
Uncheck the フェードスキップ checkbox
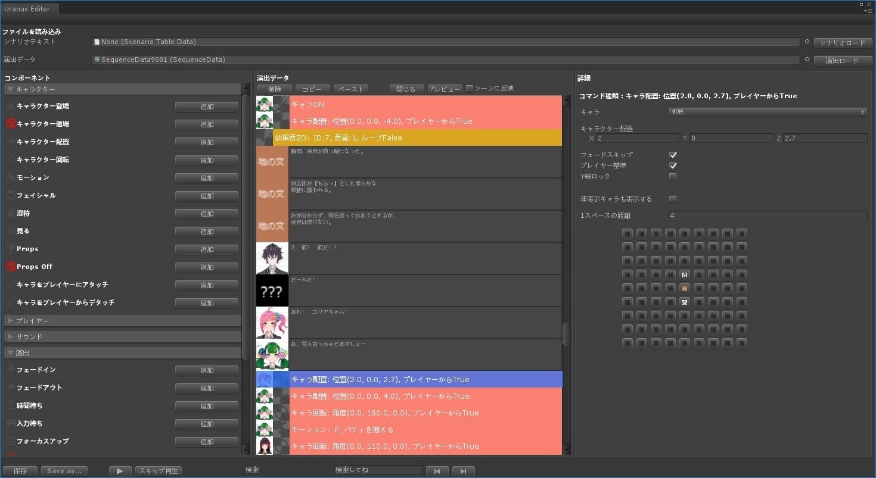point(673,155)
